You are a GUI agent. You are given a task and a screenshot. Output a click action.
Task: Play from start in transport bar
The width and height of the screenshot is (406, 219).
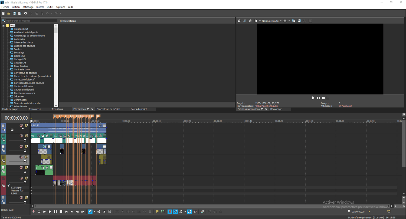pyautogui.click(x=44, y=212)
